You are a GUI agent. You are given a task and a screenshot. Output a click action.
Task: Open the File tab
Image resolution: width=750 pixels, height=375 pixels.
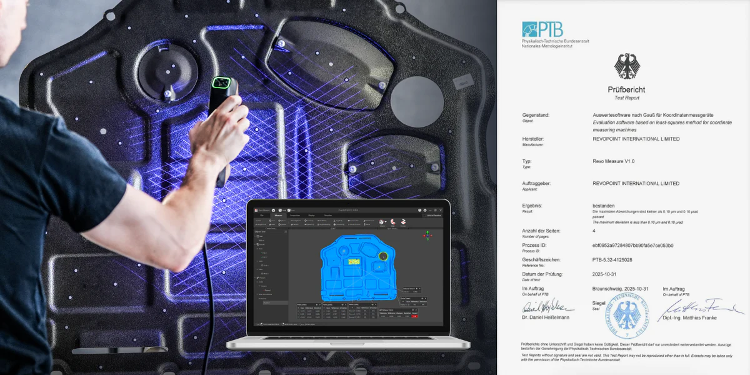click(x=262, y=215)
